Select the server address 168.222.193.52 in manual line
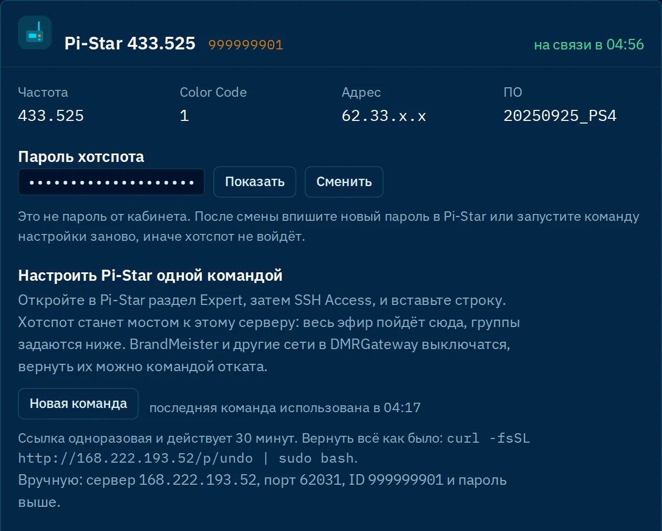The image size is (662, 531). (198, 480)
